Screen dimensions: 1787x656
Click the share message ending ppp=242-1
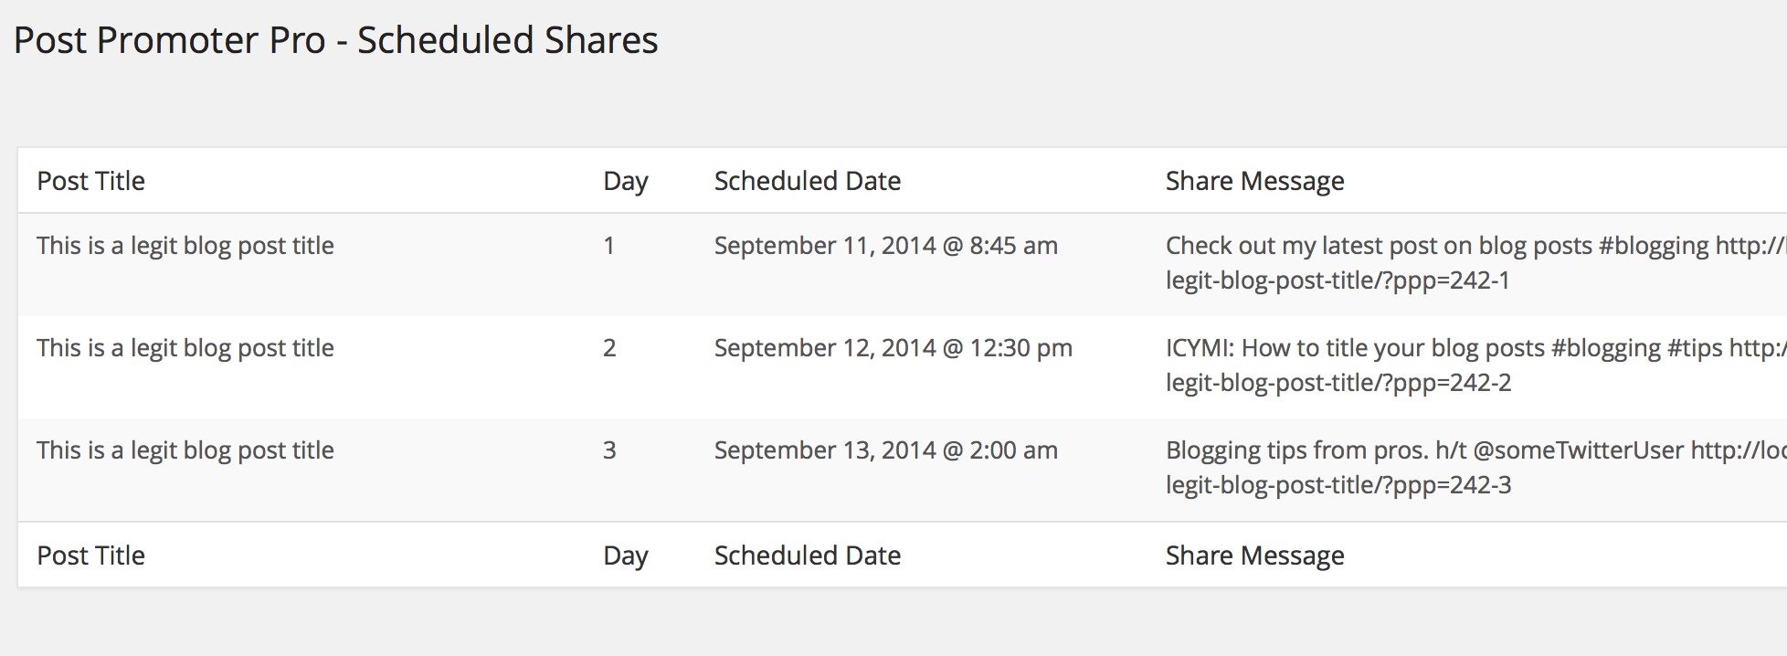(x=1476, y=263)
